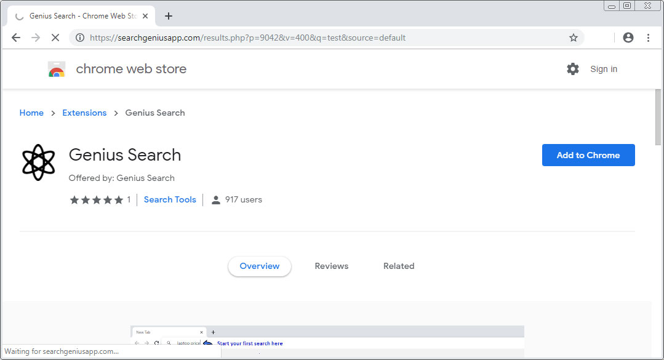Switch to the Reviews tab
Screen dimensions: 664x360
pos(331,266)
